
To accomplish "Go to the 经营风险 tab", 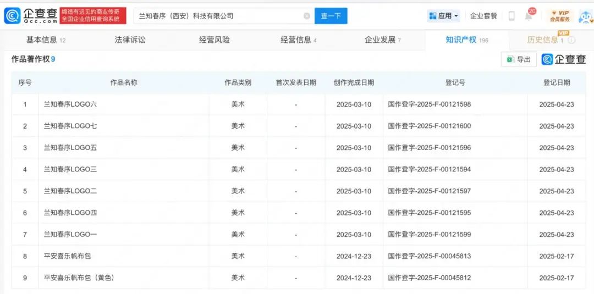I will click(215, 40).
